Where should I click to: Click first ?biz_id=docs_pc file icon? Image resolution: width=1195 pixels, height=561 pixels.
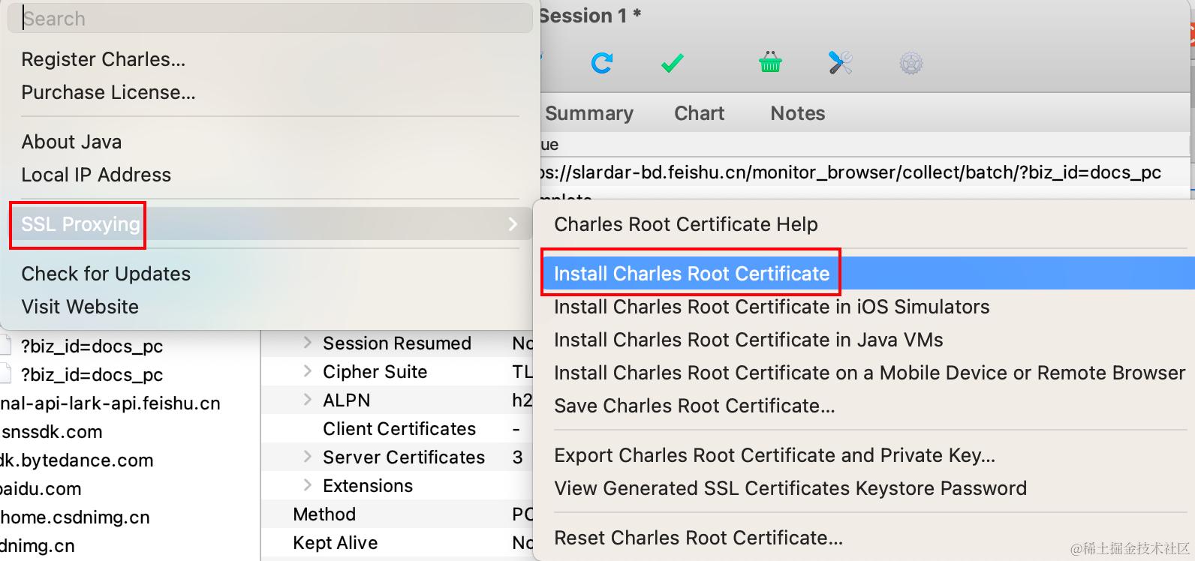click(x=6, y=346)
